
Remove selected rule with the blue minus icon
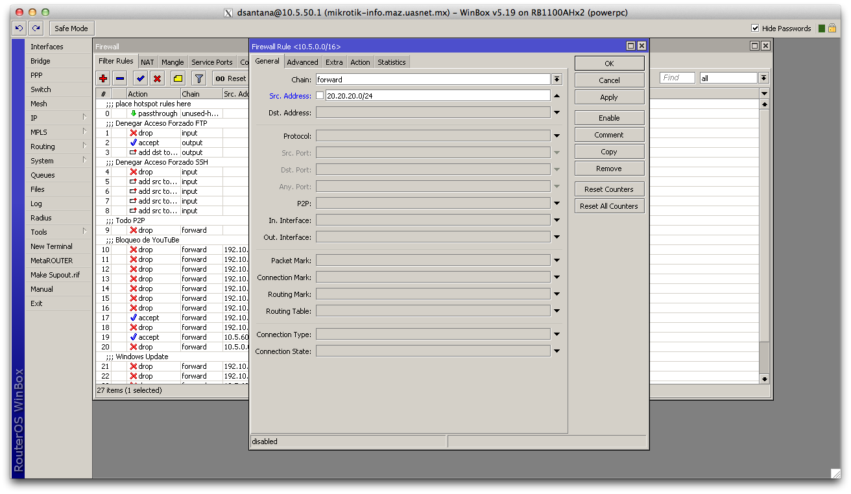click(x=120, y=78)
